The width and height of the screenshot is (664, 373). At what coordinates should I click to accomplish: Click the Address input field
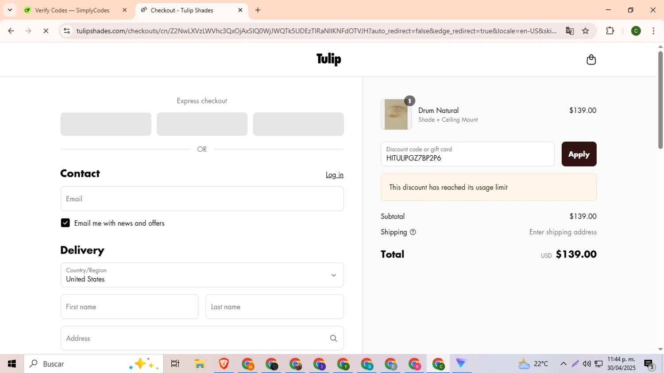pyautogui.click(x=202, y=338)
